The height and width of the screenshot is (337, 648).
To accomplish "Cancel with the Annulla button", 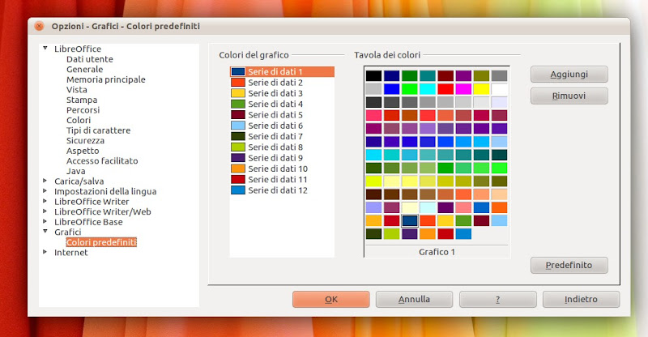I will (x=414, y=300).
